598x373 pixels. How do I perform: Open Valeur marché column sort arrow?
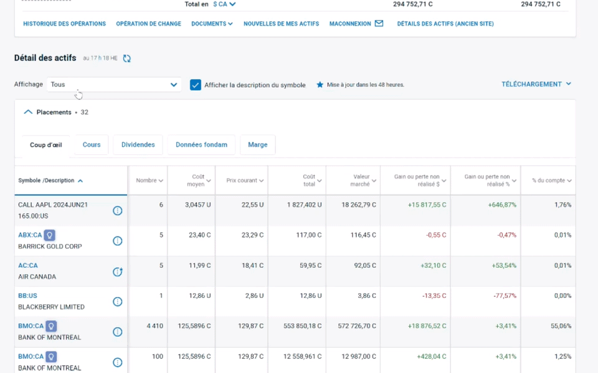[x=374, y=181]
